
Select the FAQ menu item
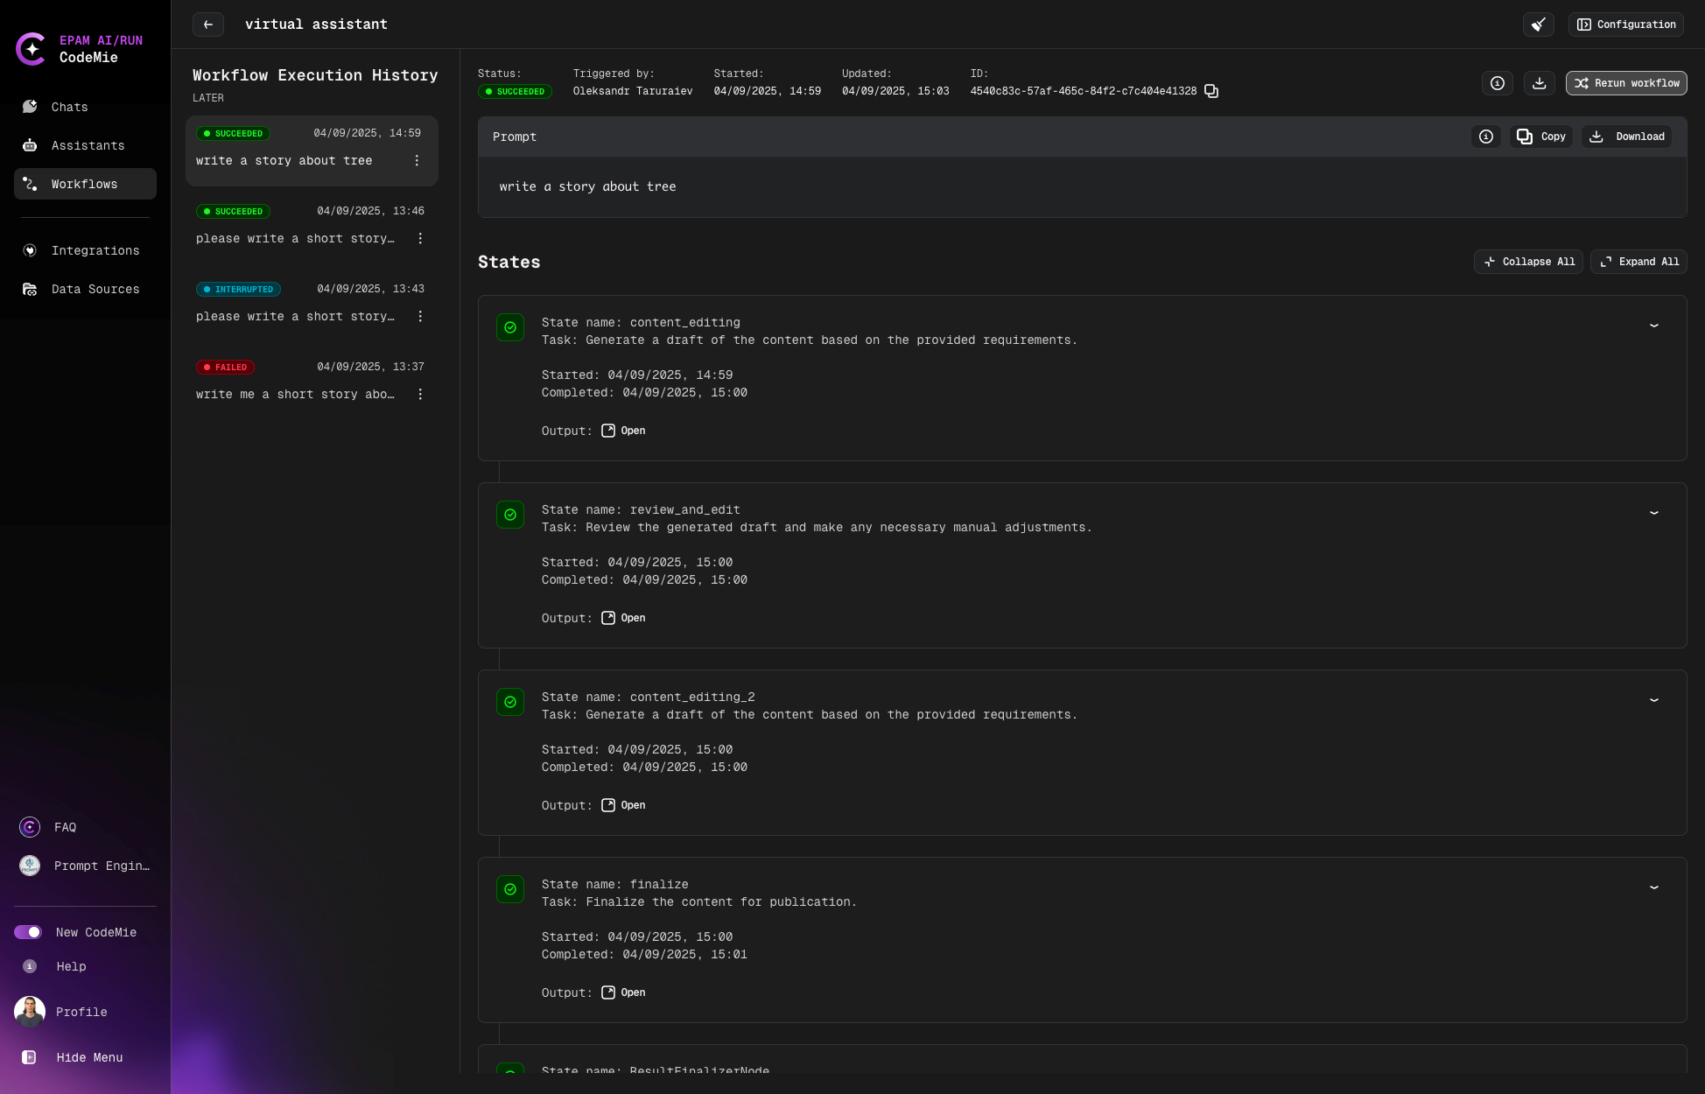point(66,827)
